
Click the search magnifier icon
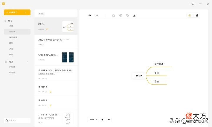pos(7,121)
